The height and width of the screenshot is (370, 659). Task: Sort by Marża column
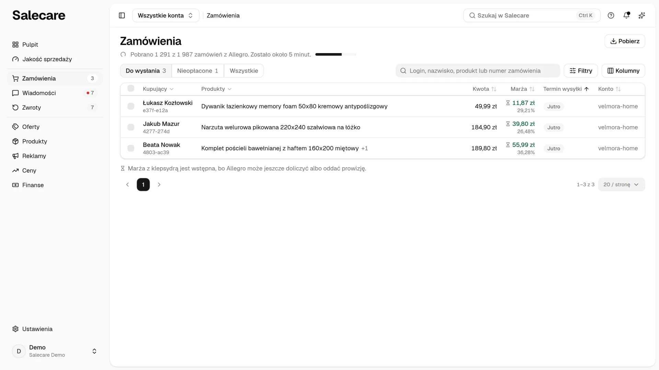tap(522, 89)
